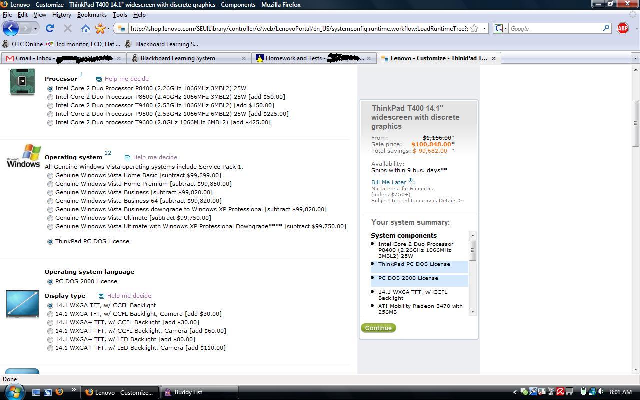640x400 pixels.
Task: Select Core 2 Duo T9600 2.8GHz processor
Action: 50,123
